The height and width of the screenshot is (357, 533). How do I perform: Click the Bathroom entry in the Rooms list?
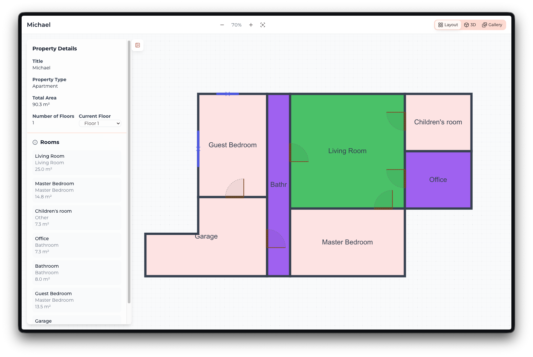pyautogui.click(x=77, y=272)
